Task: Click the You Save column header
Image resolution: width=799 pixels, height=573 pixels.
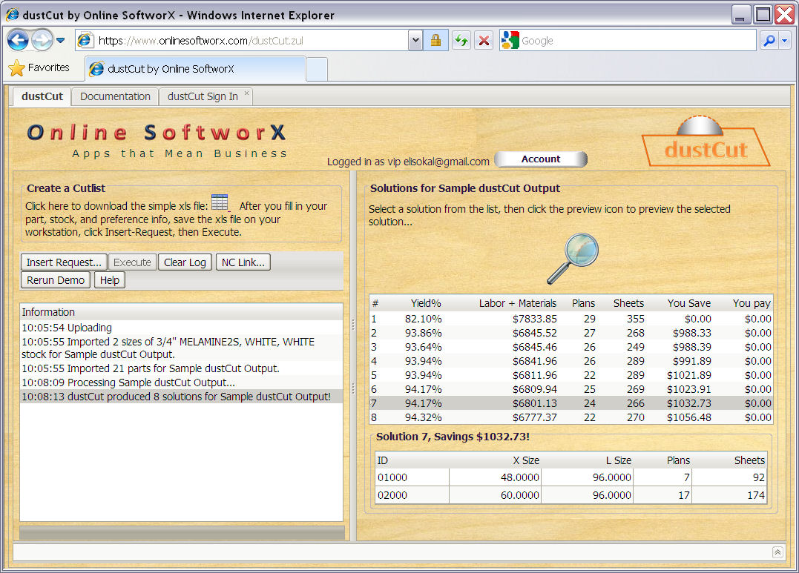Action: pos(689,304)
